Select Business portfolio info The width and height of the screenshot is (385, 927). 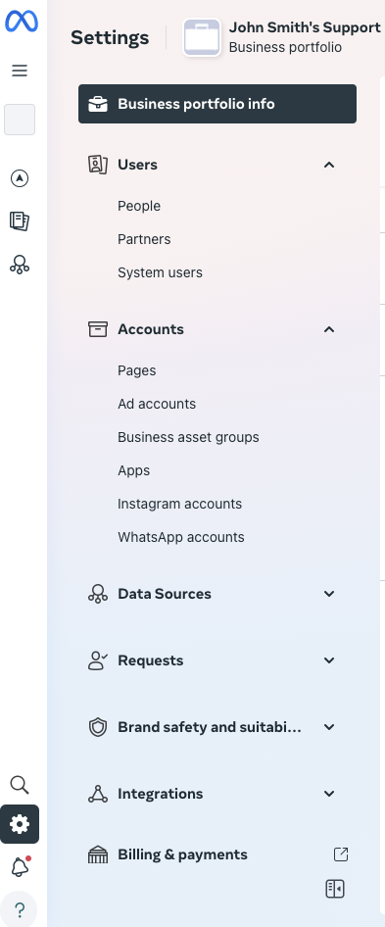[x=217, y=104]
